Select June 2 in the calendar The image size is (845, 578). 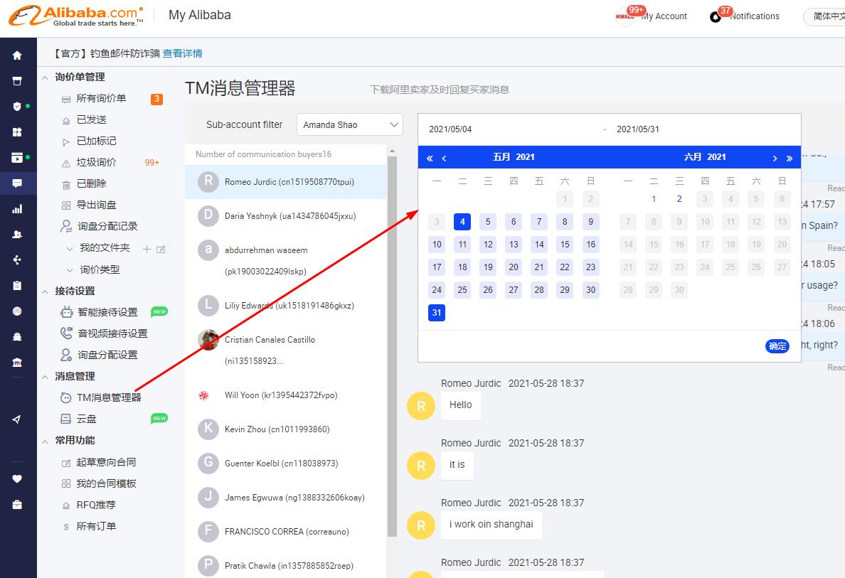[x=679, y=199]
